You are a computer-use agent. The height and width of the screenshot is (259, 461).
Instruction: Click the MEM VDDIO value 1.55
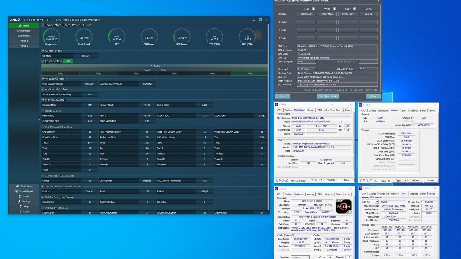click(x=90, y=116)
